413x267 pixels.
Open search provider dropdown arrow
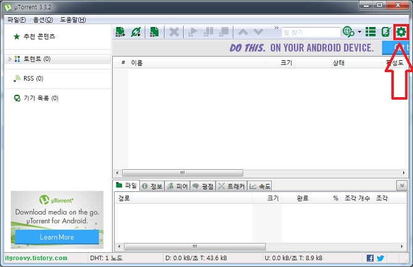pos(359,32)
